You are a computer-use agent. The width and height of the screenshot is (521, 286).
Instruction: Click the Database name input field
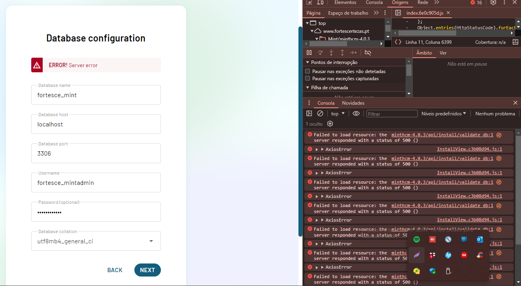coord(96,95)
